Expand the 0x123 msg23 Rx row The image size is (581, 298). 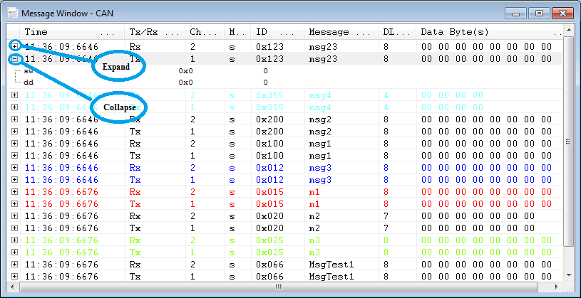14,47
